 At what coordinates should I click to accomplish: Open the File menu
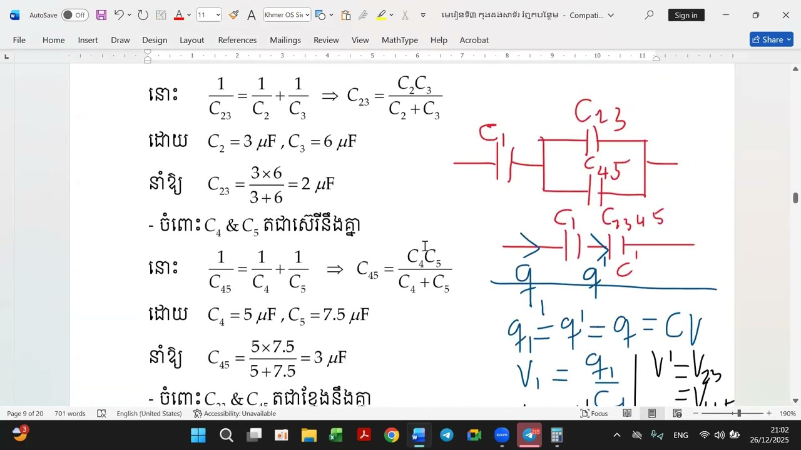click(x=19, y=39)
